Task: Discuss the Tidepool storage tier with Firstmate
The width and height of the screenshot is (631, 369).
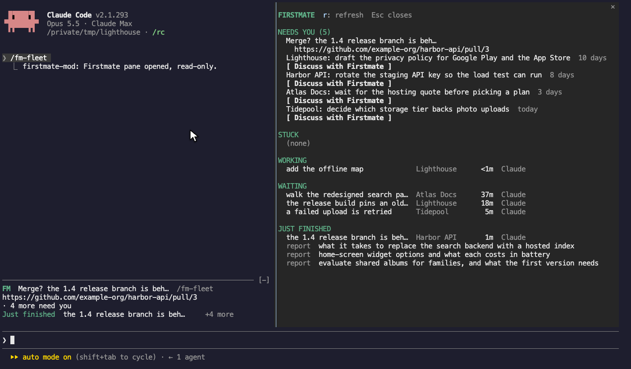Action: pyautogui.click(x=339, y=117)
